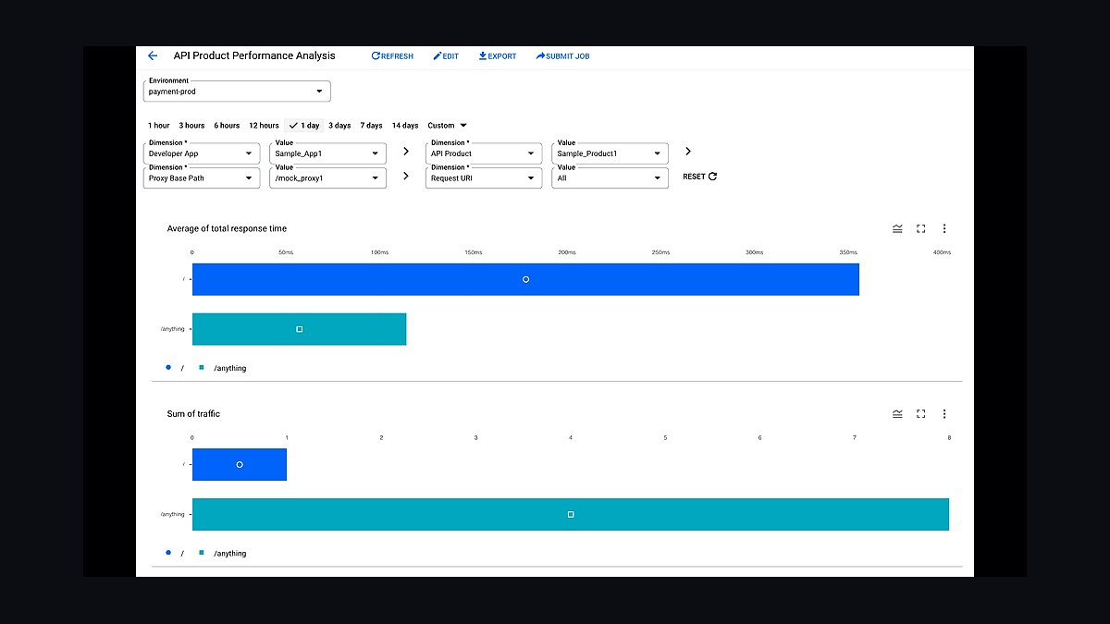Click the teal /anything bar in traffic chart
1110x624 pixels.
[571, 514]
